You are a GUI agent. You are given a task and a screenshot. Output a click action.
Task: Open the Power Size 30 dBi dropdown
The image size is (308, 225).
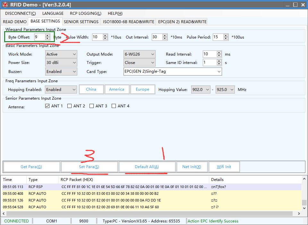(x=61, y=63)
